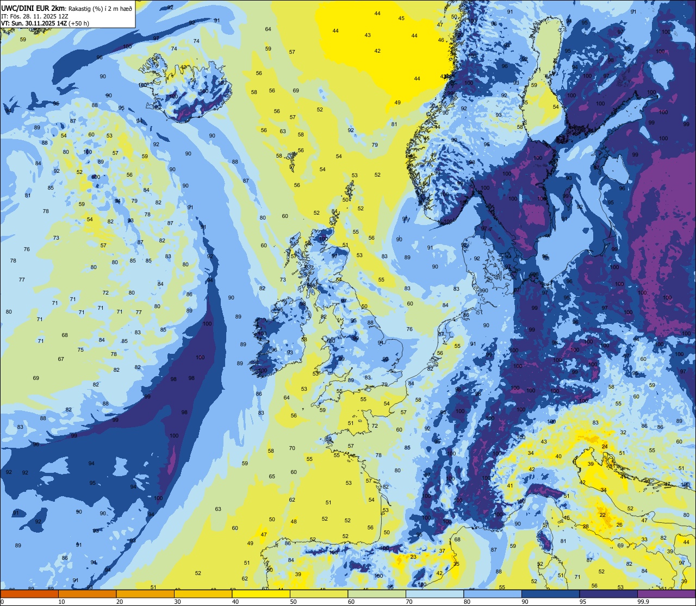The width and height of the screenshot is (696, 606).
Task: Click the humidity value '23' over northeastern Spain
Action: (413, 557)
